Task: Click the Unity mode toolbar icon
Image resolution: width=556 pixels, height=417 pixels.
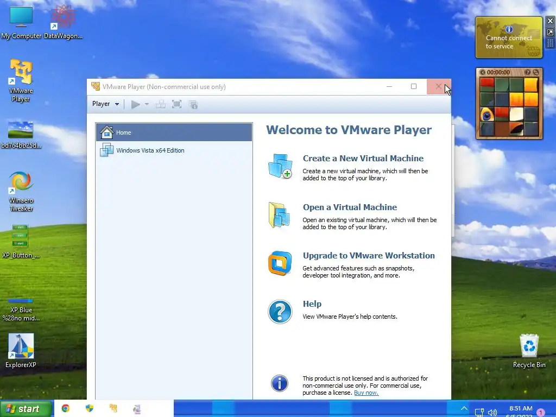Action: (x=193, y=105)
